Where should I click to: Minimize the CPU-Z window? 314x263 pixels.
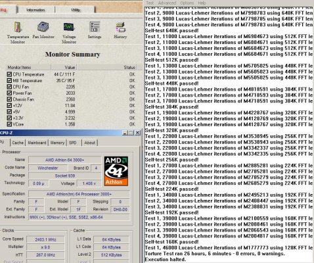click(x=125, y=133)
